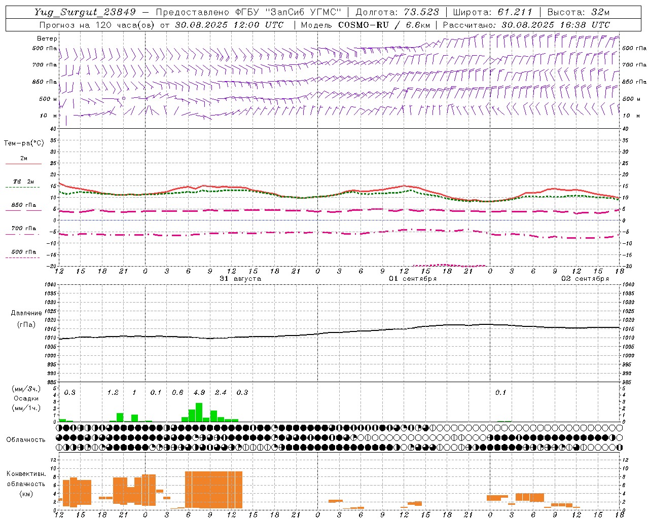
Task: Select the Td 2м legend label
Action: pos(24,181)
